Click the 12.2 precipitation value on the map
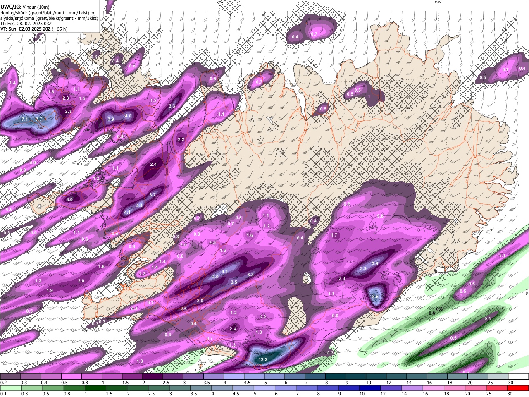The image size is (529, 397). click(263, 360)
